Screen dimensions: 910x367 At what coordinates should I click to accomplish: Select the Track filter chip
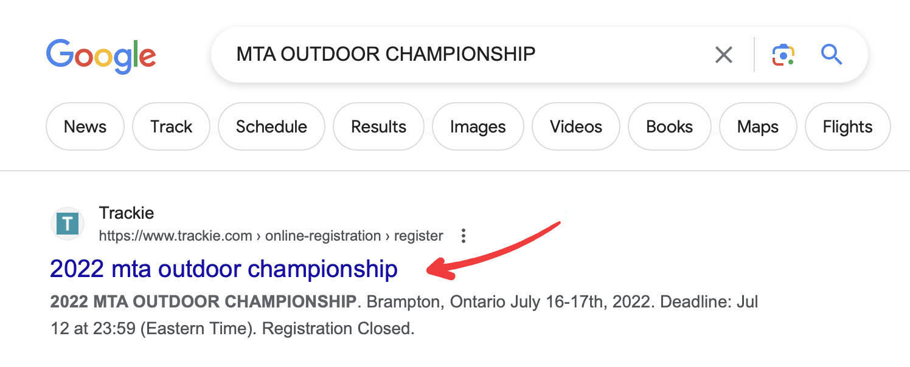(171, 126)
